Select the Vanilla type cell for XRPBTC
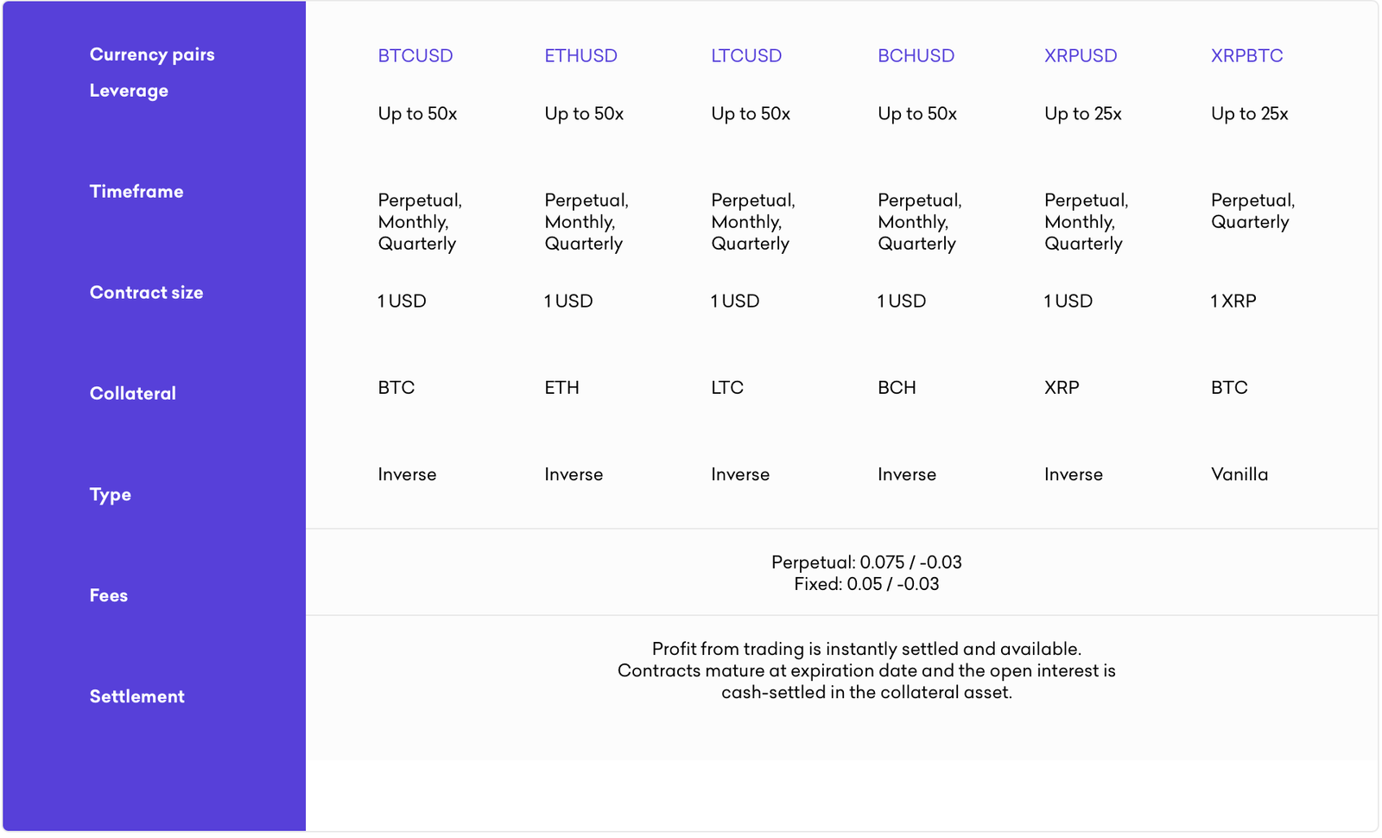The width and height of the screenshot is (1382, 838). coord(1239,474)
